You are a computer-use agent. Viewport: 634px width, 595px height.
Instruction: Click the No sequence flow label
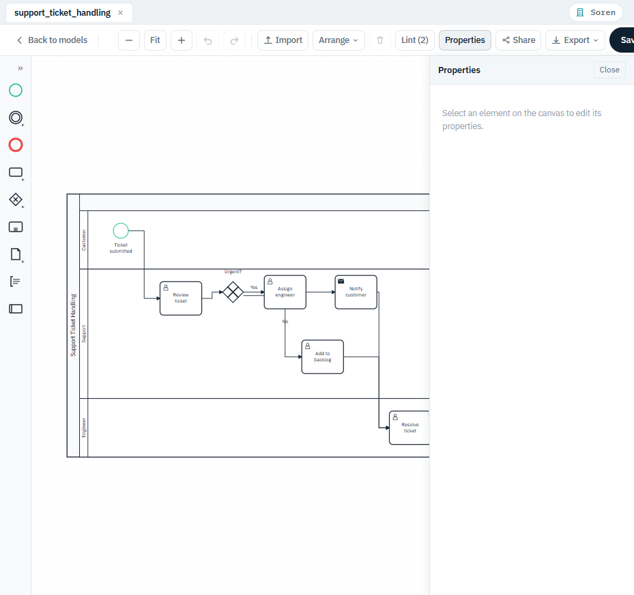coord(285,321)
